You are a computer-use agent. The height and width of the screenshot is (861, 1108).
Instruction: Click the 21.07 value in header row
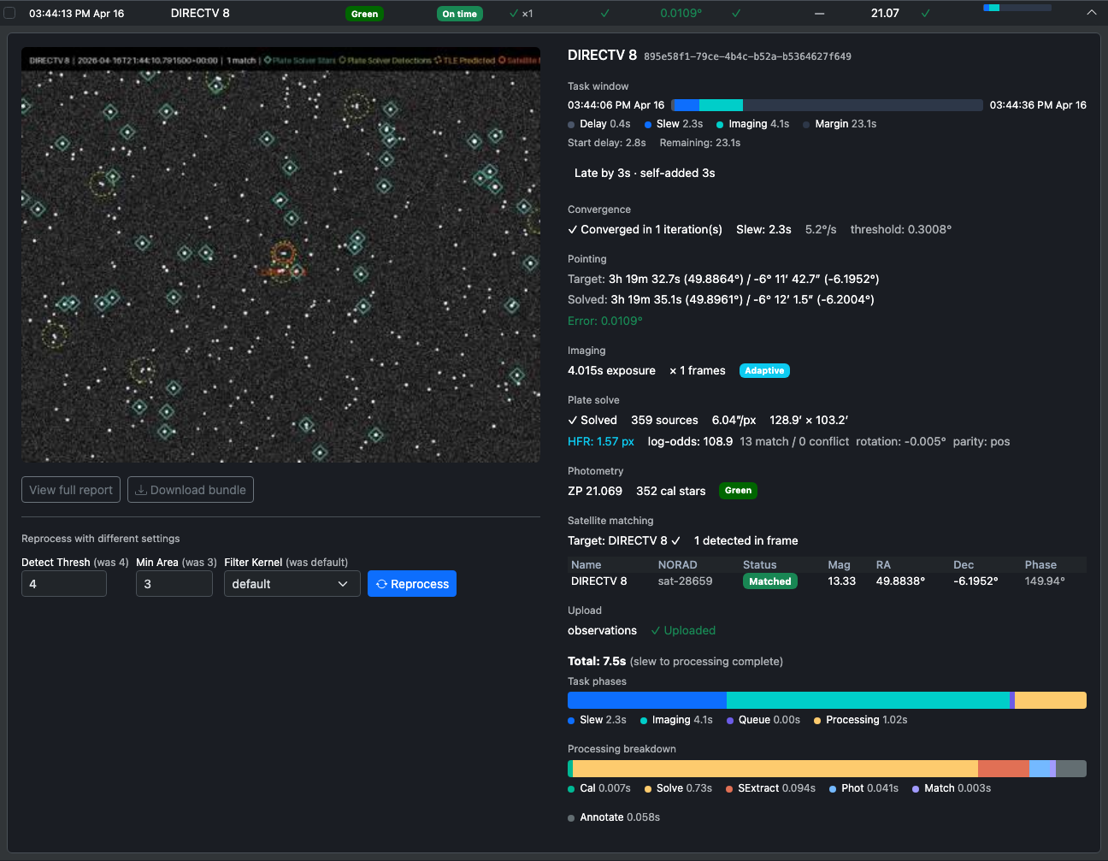click(885, 14)
